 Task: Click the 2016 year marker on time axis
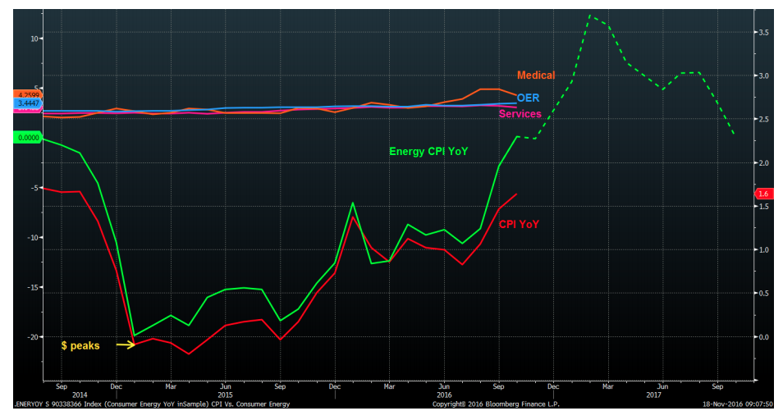(x=443, y=395)
